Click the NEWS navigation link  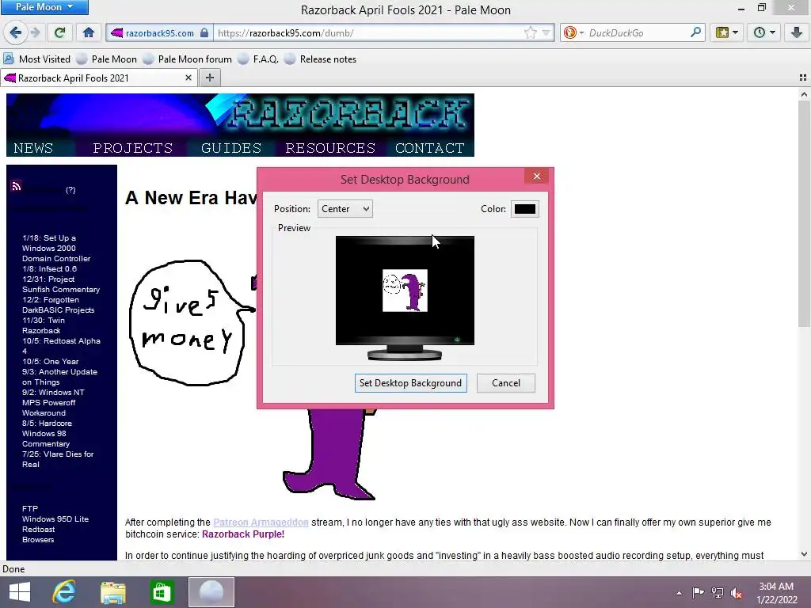[33, 148]
